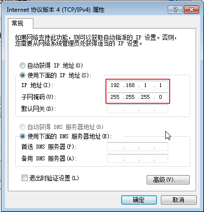Screen dimensions: 204x212
Task: Tick the 退出时验证设置 checkbox
Action: [x=25, y=178]
